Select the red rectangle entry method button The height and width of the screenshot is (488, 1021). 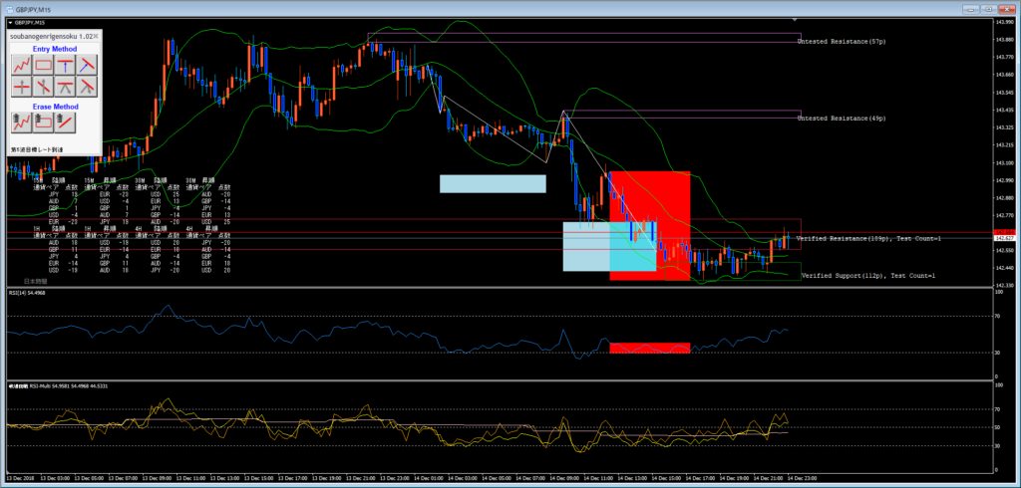44,65
